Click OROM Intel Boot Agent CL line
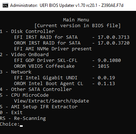Viewport: 136px width, 134px height. click(65, 84)
